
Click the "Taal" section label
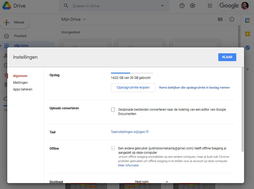(52, 132)
